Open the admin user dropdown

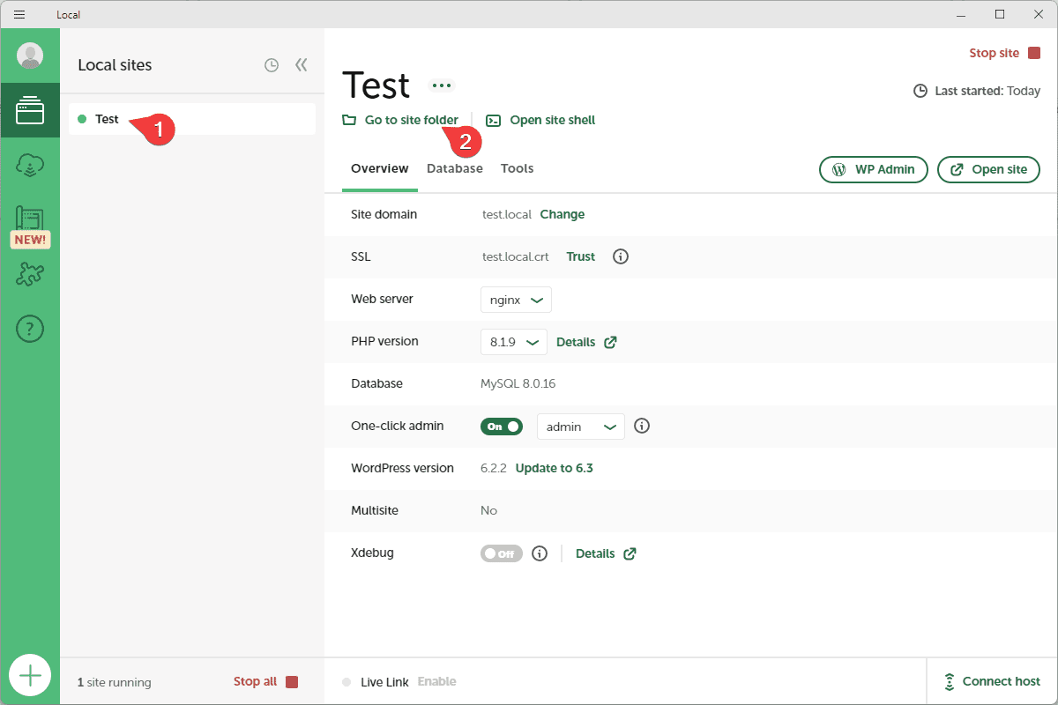(x=581, y=427)
